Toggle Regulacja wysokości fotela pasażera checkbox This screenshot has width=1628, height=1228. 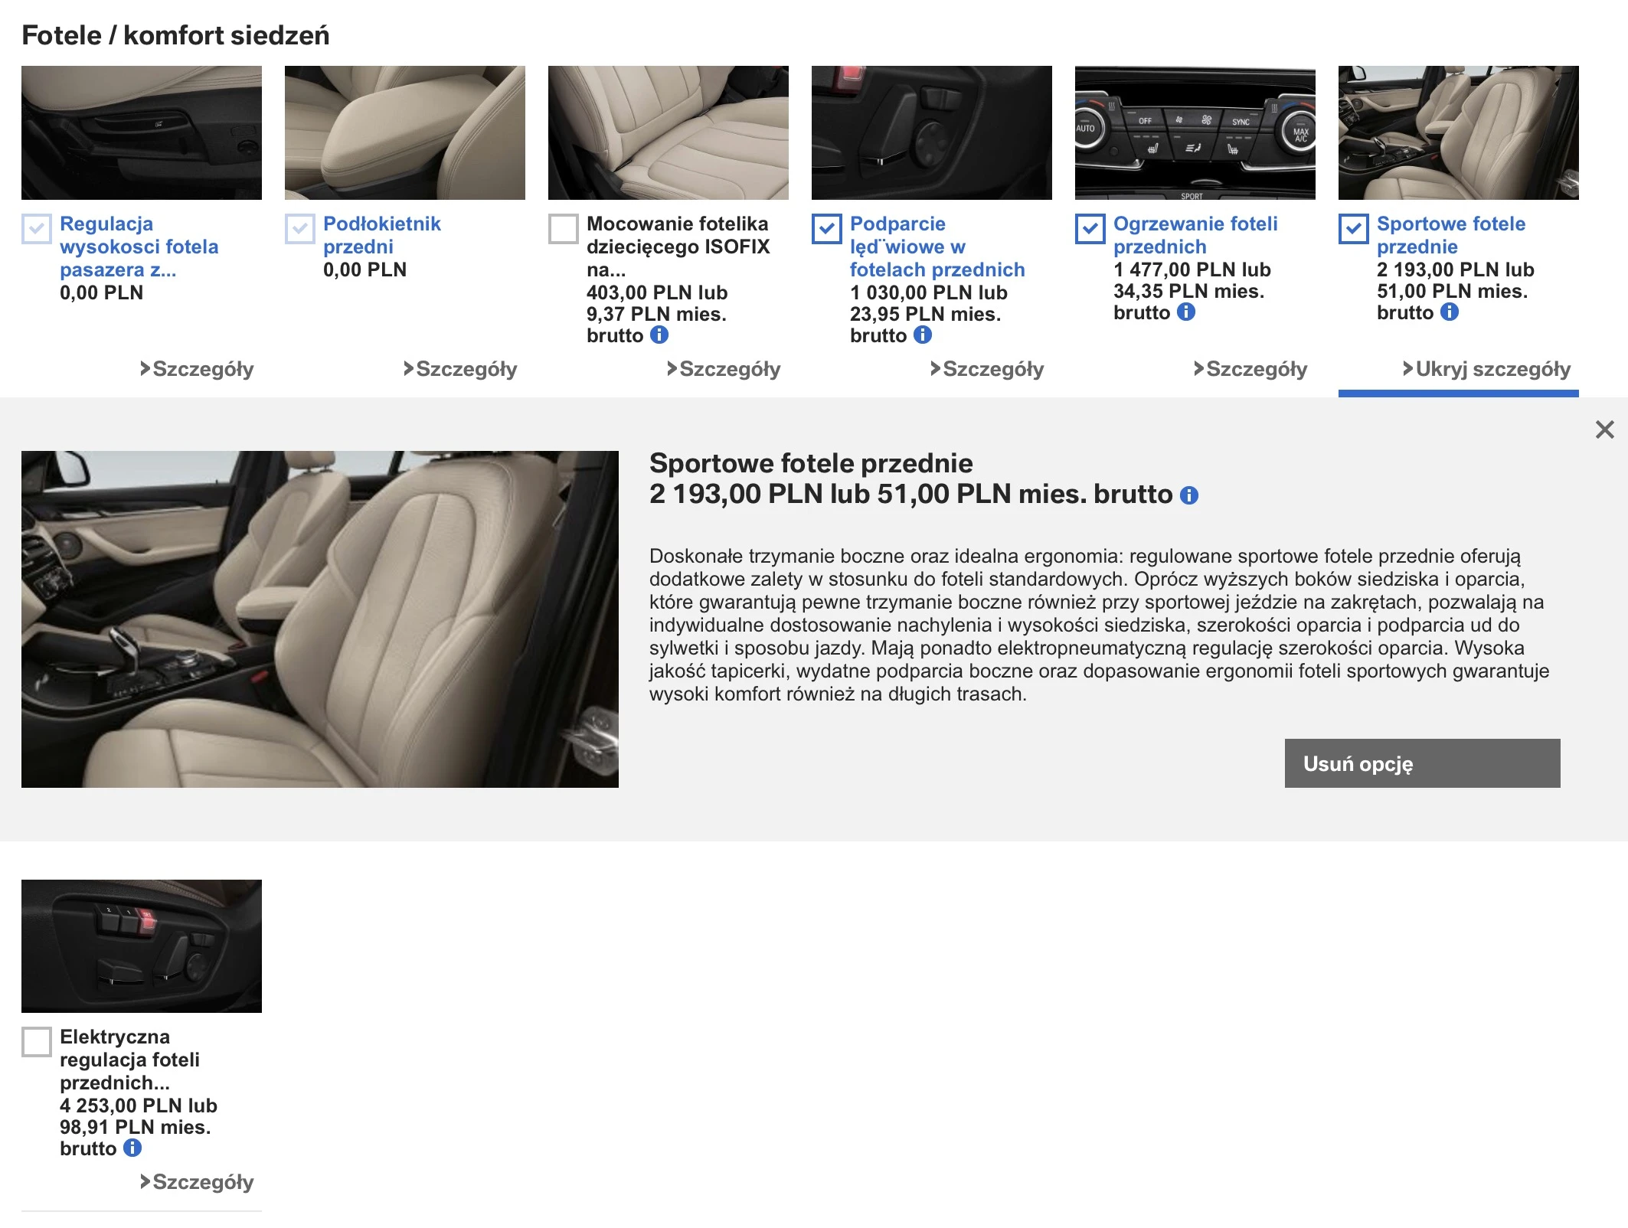37,229
